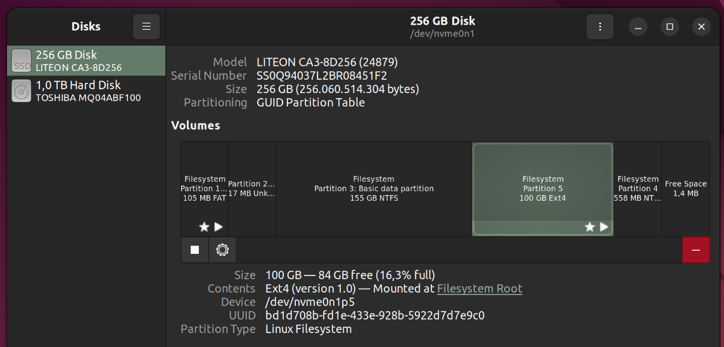Click the UUID bd1d708b-fd1e-433e-928b-5922d7d7e9c0
Image resolution: width=724 pixels, height=347 pixels.
point(375,315)
